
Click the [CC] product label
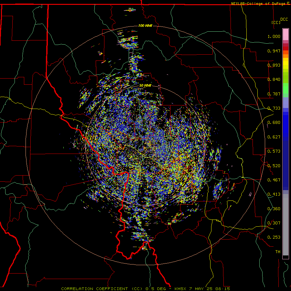click(x=276, y=22)
